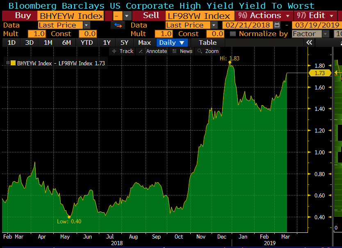Click the blue swap-securities arrows icon
The height and width of the screenshot is (248, 342).
pos(118,25)
